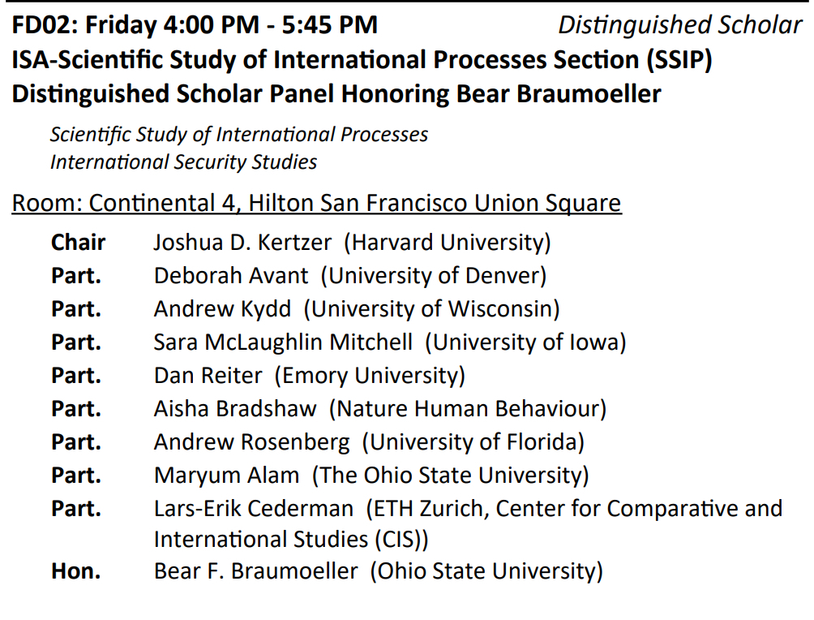814x620 pixels.
Task: Click the Distinguished Scholar label
Action: (679, 25)
